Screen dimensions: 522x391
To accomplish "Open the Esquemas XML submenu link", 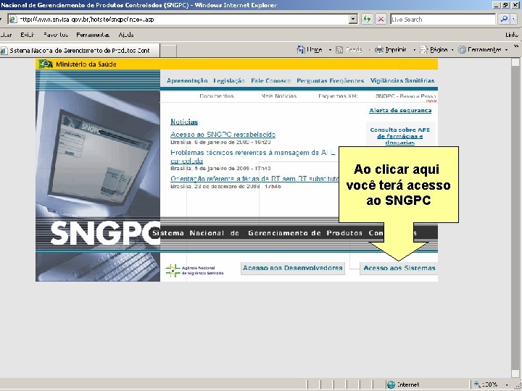I will tap(338, 96).
